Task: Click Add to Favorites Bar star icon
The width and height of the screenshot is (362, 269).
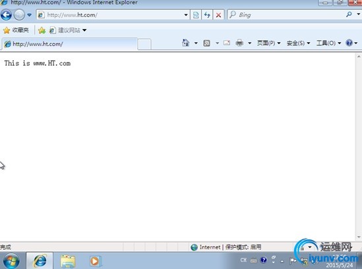Action: pos(42,30)
